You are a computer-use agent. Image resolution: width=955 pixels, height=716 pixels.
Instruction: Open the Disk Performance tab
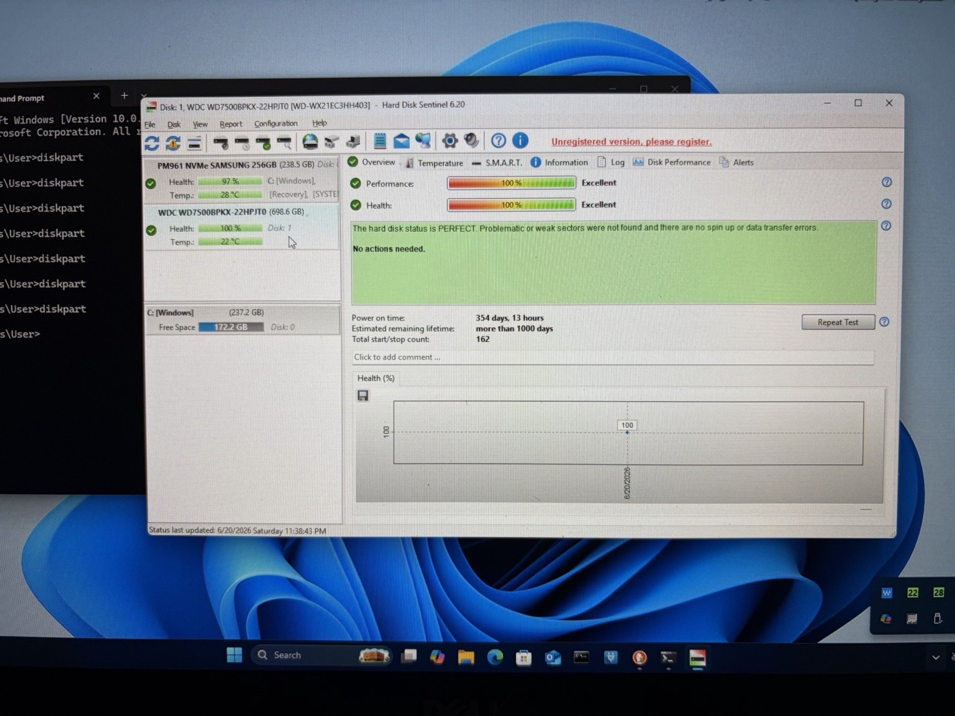click(672, 162)
